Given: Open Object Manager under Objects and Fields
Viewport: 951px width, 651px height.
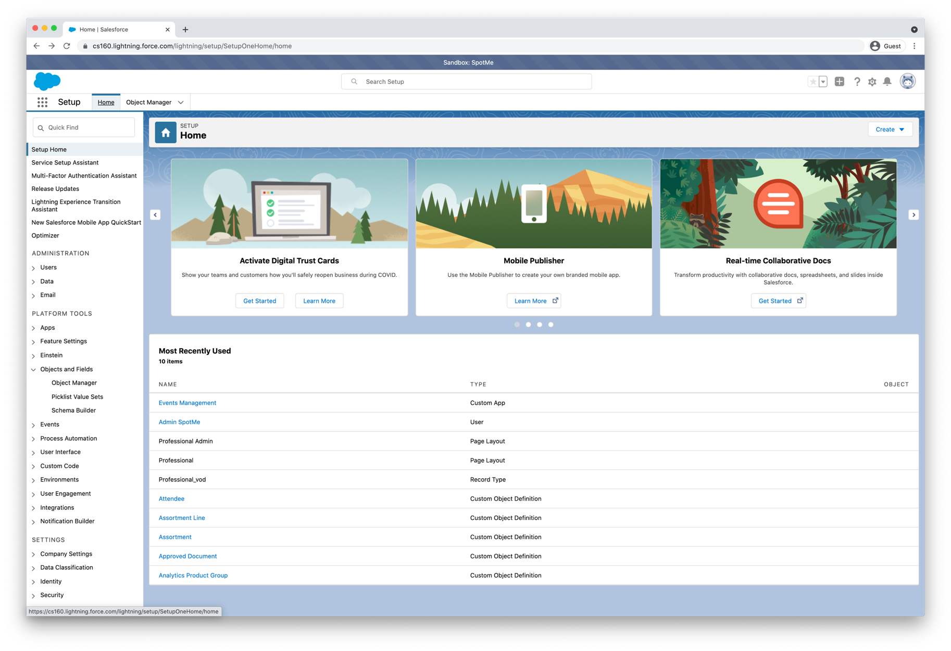Looking at the screenshot, I should [x=74, y=382].
